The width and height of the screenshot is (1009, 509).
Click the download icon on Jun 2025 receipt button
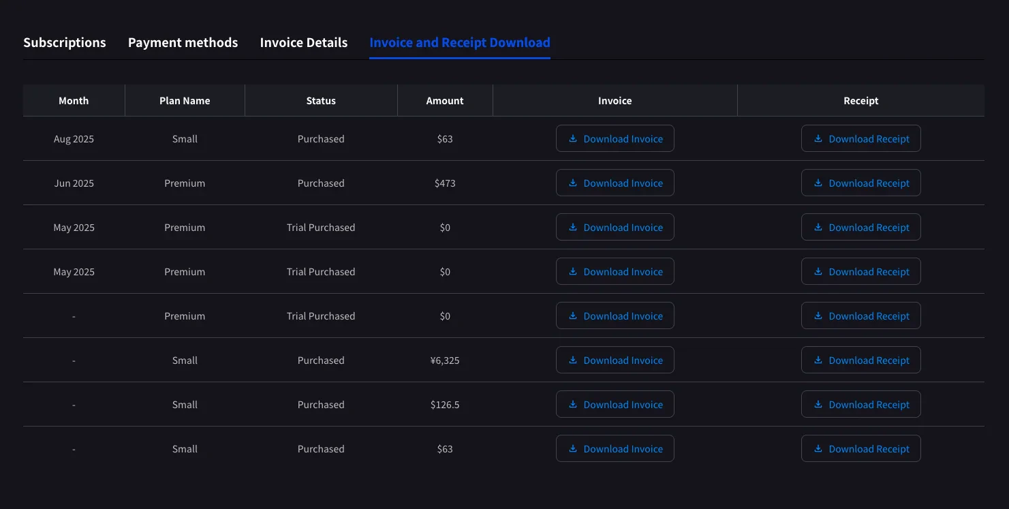[x=818, y=183]
